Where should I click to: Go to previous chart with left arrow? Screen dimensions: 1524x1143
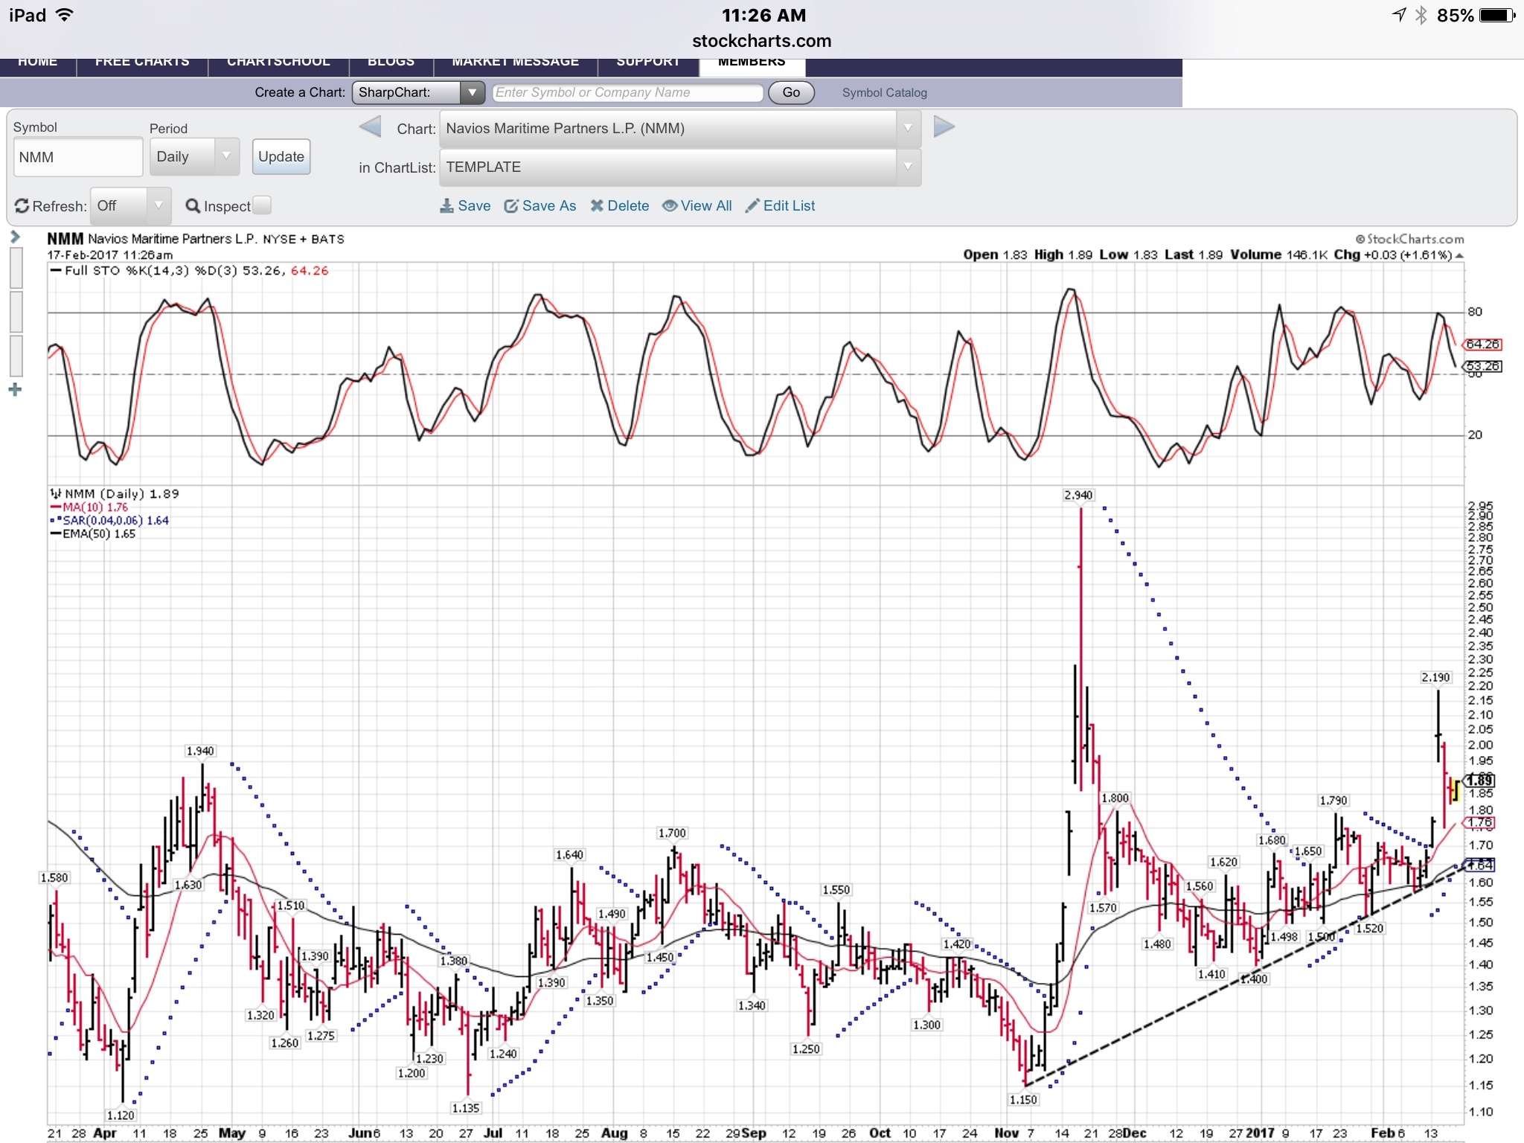[x=370, y=127]
